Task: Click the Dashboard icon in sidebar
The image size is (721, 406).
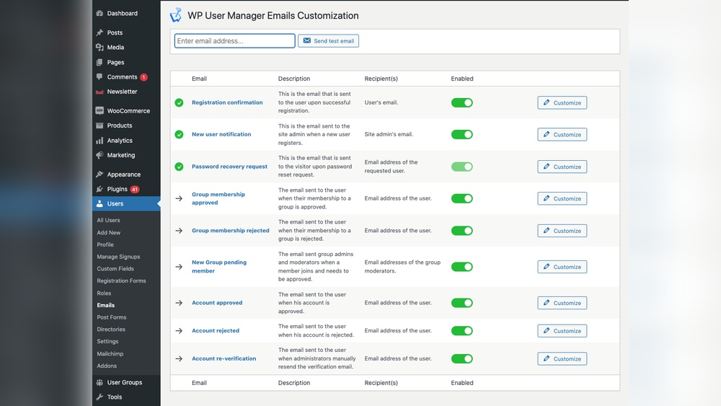Action: pyautogui.click(x=99, y=13)
